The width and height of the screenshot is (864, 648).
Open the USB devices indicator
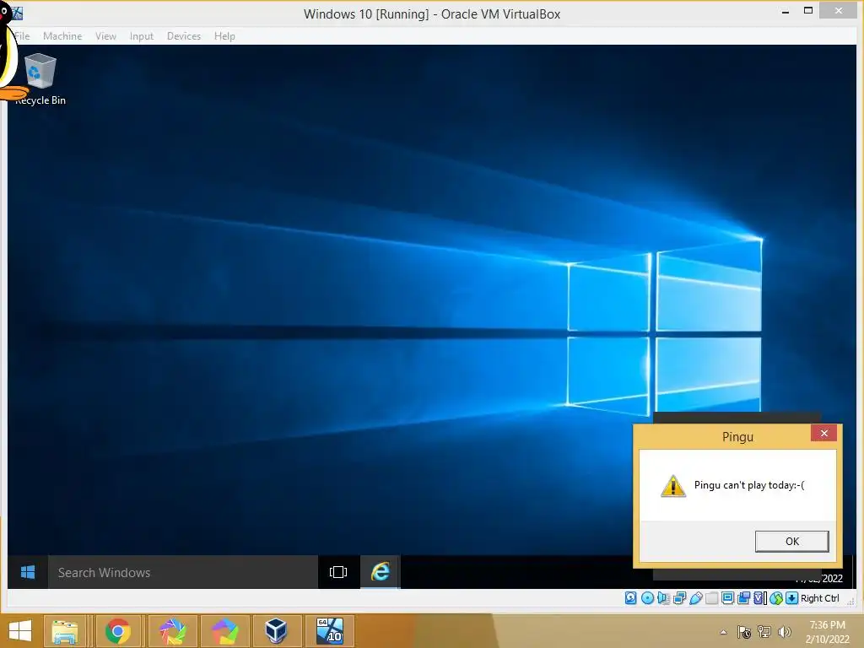696,598
